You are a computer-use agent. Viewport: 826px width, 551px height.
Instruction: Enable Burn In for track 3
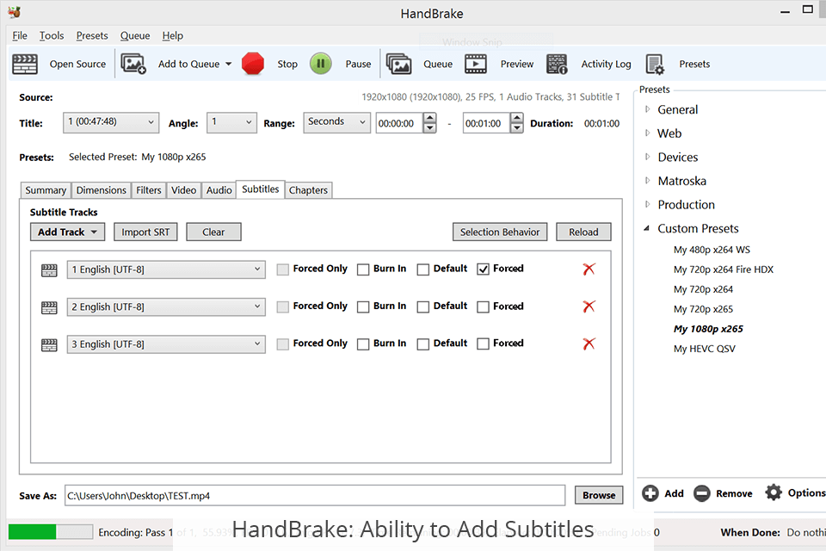363,344
